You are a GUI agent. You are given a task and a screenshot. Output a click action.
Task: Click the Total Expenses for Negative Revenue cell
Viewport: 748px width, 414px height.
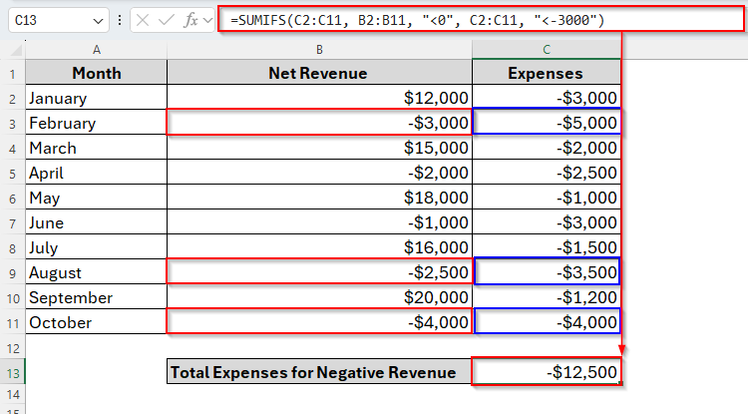319,372
